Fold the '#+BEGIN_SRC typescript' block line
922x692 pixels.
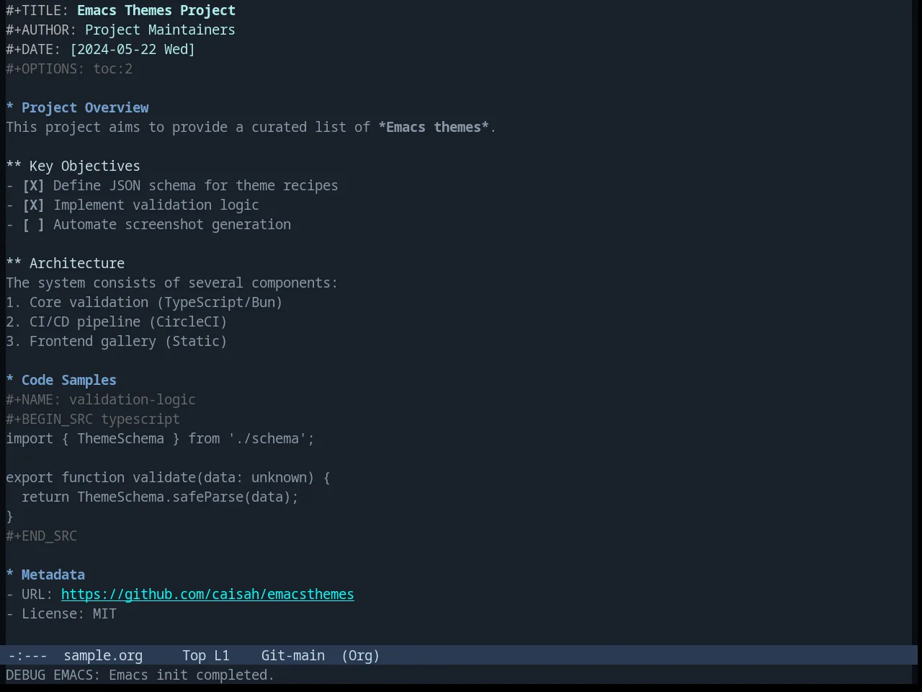pyautogui.click(x=93, y=420)
